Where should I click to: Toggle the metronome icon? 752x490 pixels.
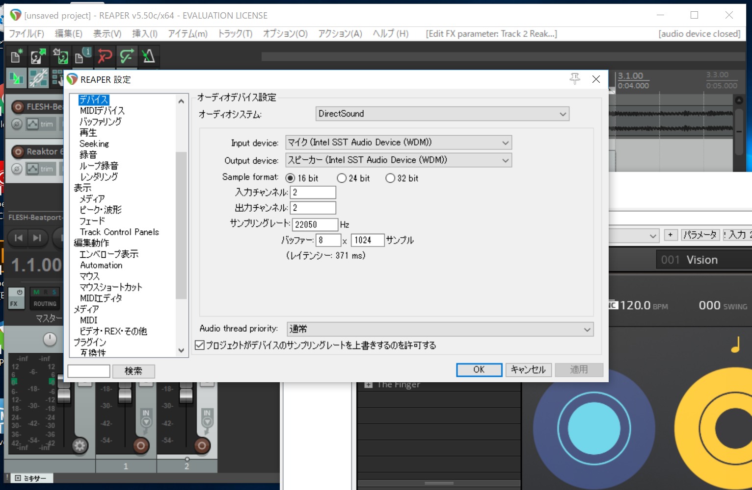[x=148, y=56]
